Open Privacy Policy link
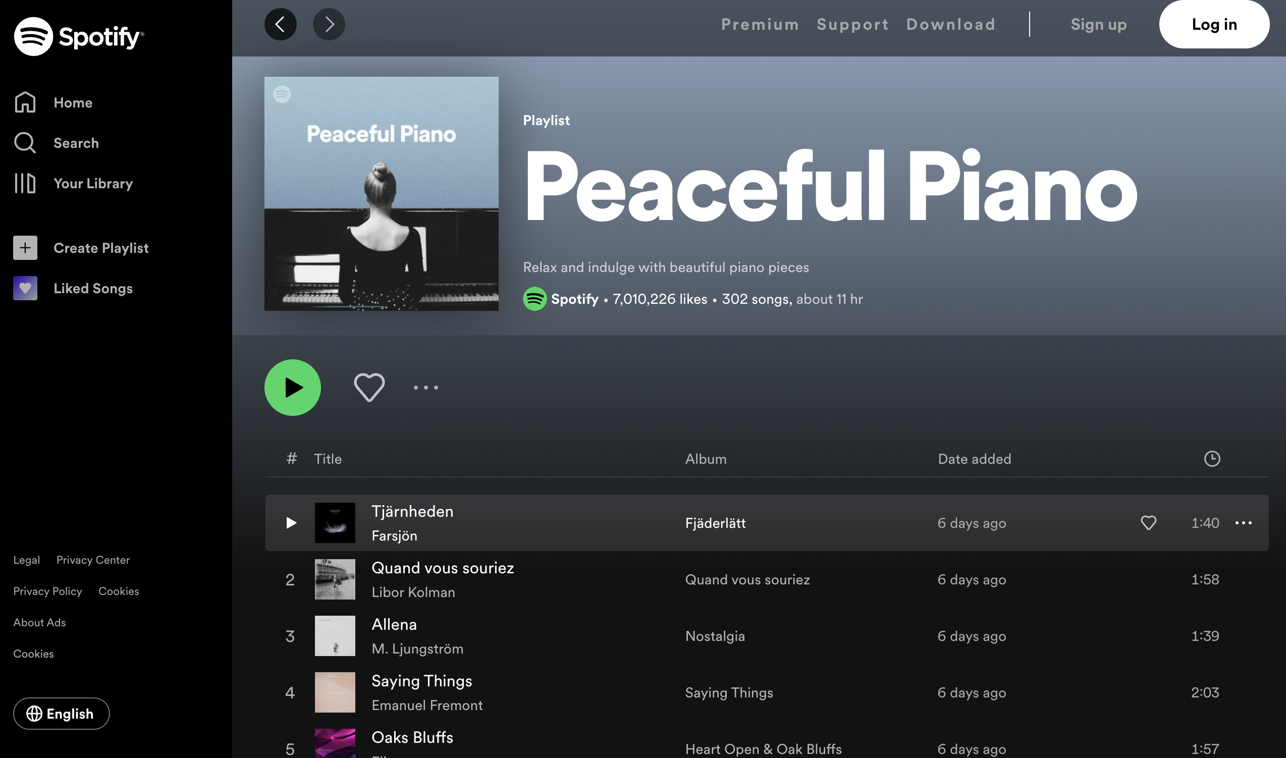 click(x=47, y=591)
